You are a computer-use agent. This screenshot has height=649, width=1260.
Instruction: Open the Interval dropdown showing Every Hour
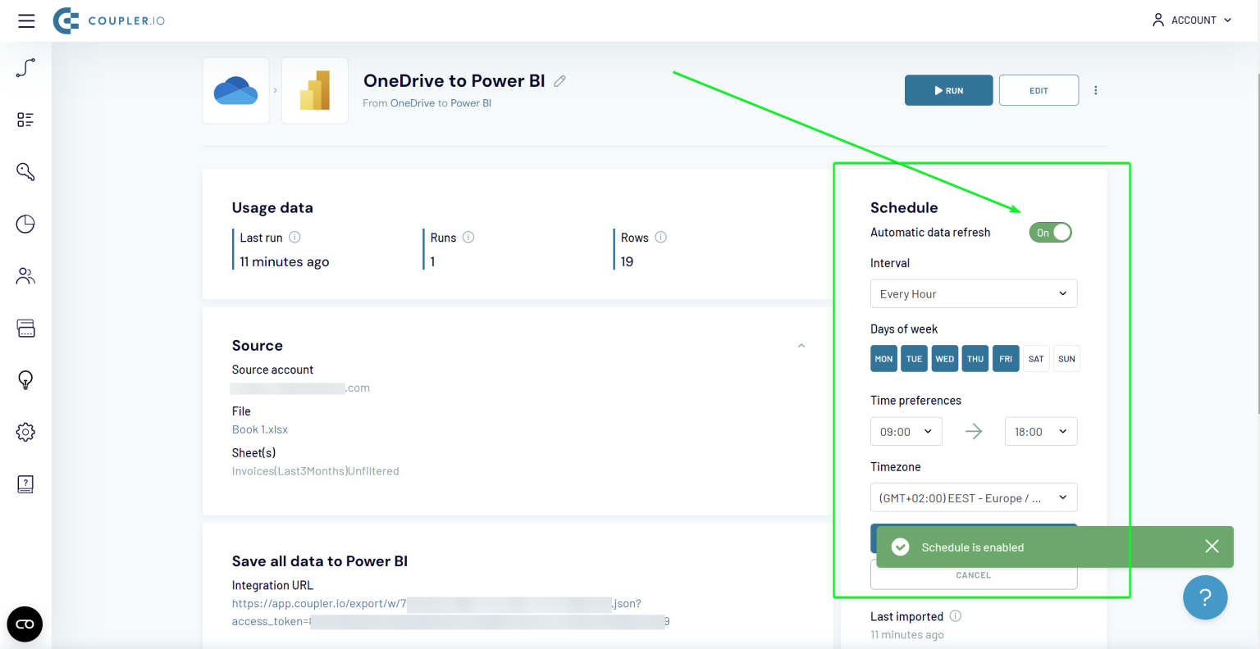pos(973,293)
